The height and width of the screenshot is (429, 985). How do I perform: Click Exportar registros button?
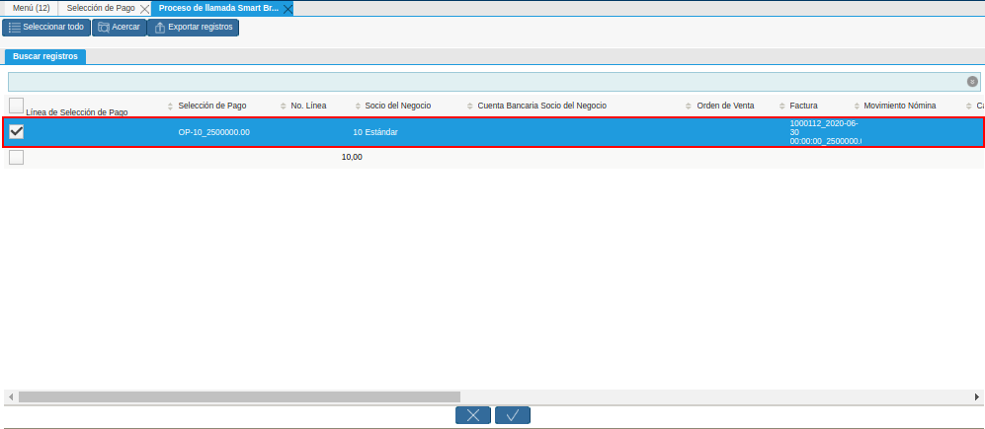click(194, 28)
